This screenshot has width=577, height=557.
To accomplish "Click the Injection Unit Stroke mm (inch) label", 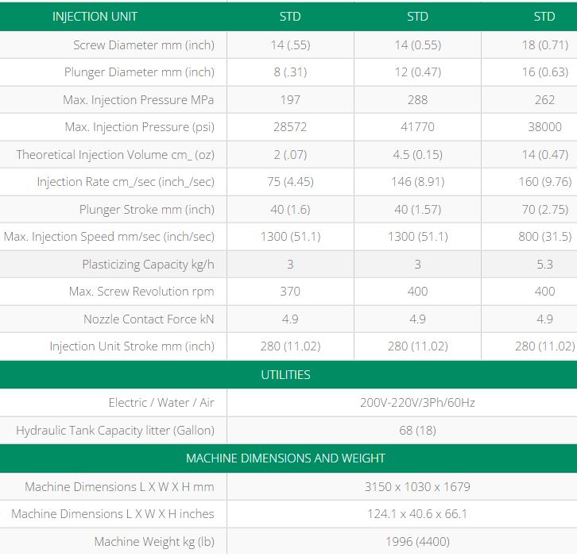I will (132, 346).
